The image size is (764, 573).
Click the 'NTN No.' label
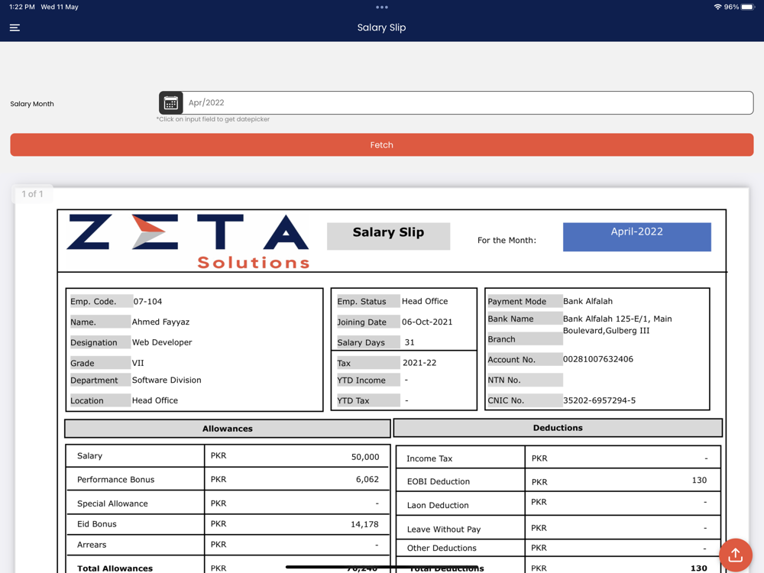pos(504,380)
